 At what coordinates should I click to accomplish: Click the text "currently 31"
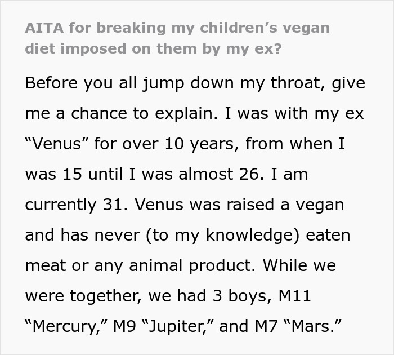tap(77, 205)
